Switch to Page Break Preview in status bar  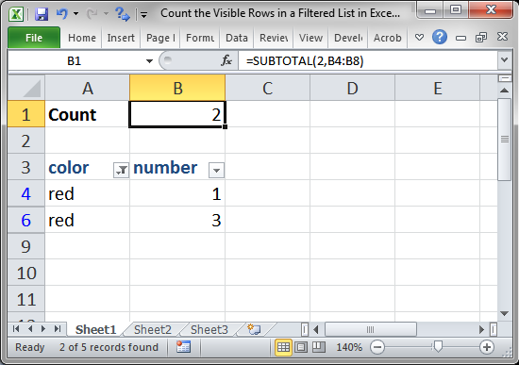[318, 347]
